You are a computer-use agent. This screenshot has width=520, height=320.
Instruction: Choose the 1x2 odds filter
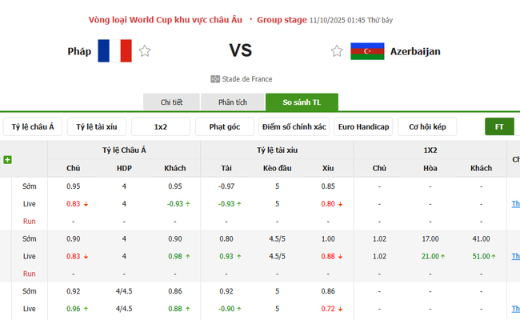tap(160, 126)
